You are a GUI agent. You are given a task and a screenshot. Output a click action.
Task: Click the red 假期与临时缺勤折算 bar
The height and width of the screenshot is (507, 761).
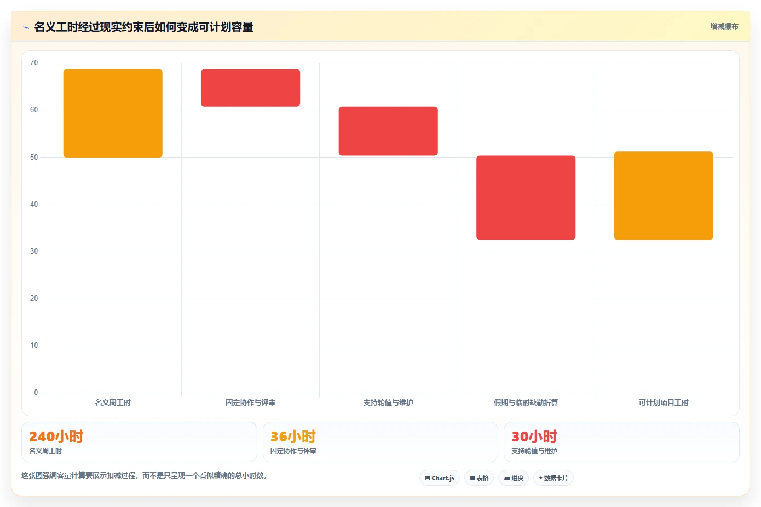(526, 198)
